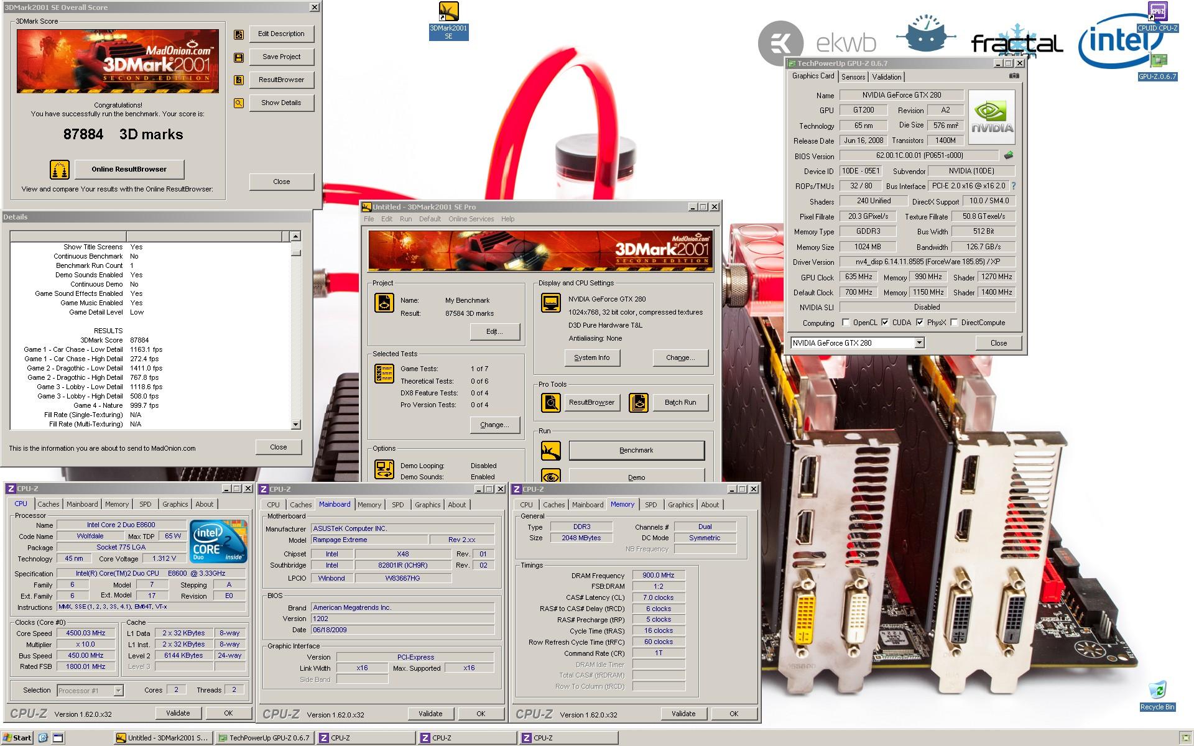Click the GPU Name field in GPU-Z
1194x746 pixels.
[x=901, y=95]
